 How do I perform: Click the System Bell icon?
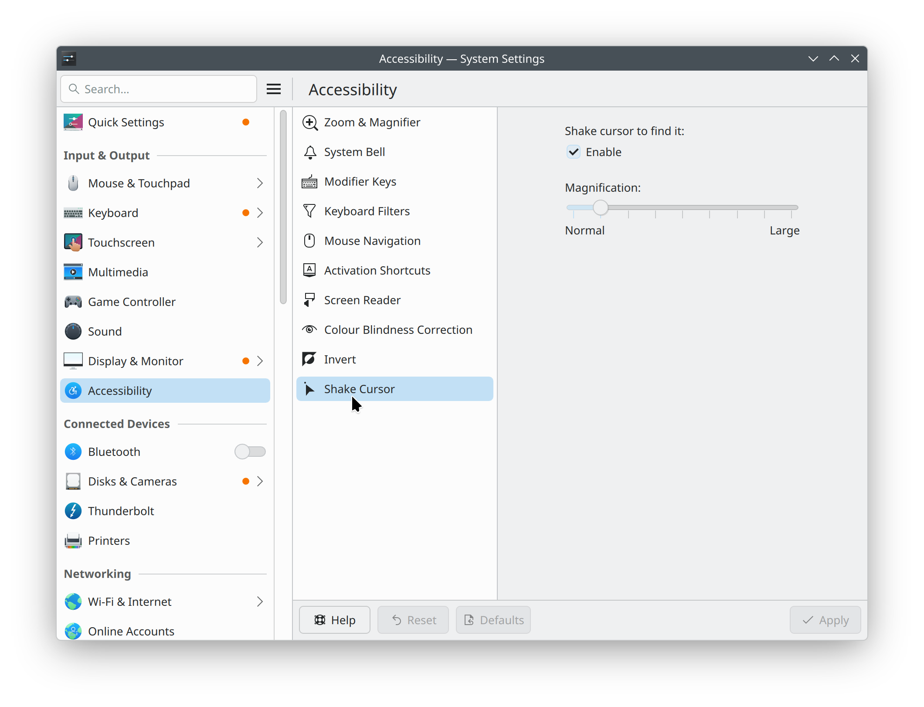tap(309, 152)
